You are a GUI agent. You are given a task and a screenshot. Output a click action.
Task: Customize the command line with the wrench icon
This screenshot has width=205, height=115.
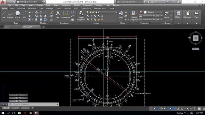pos(6,104)
